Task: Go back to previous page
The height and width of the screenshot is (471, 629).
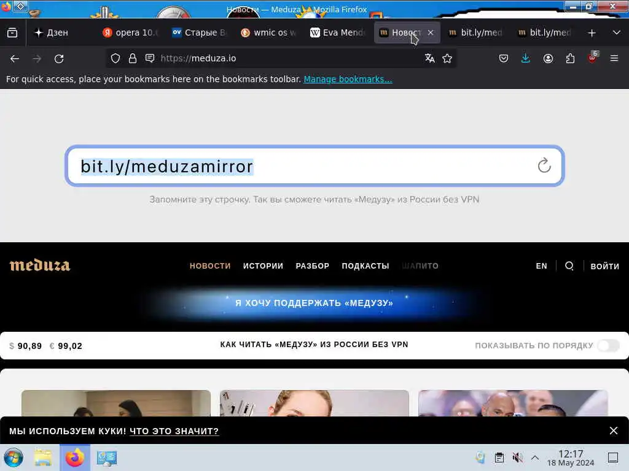Action: coord(15,58)
